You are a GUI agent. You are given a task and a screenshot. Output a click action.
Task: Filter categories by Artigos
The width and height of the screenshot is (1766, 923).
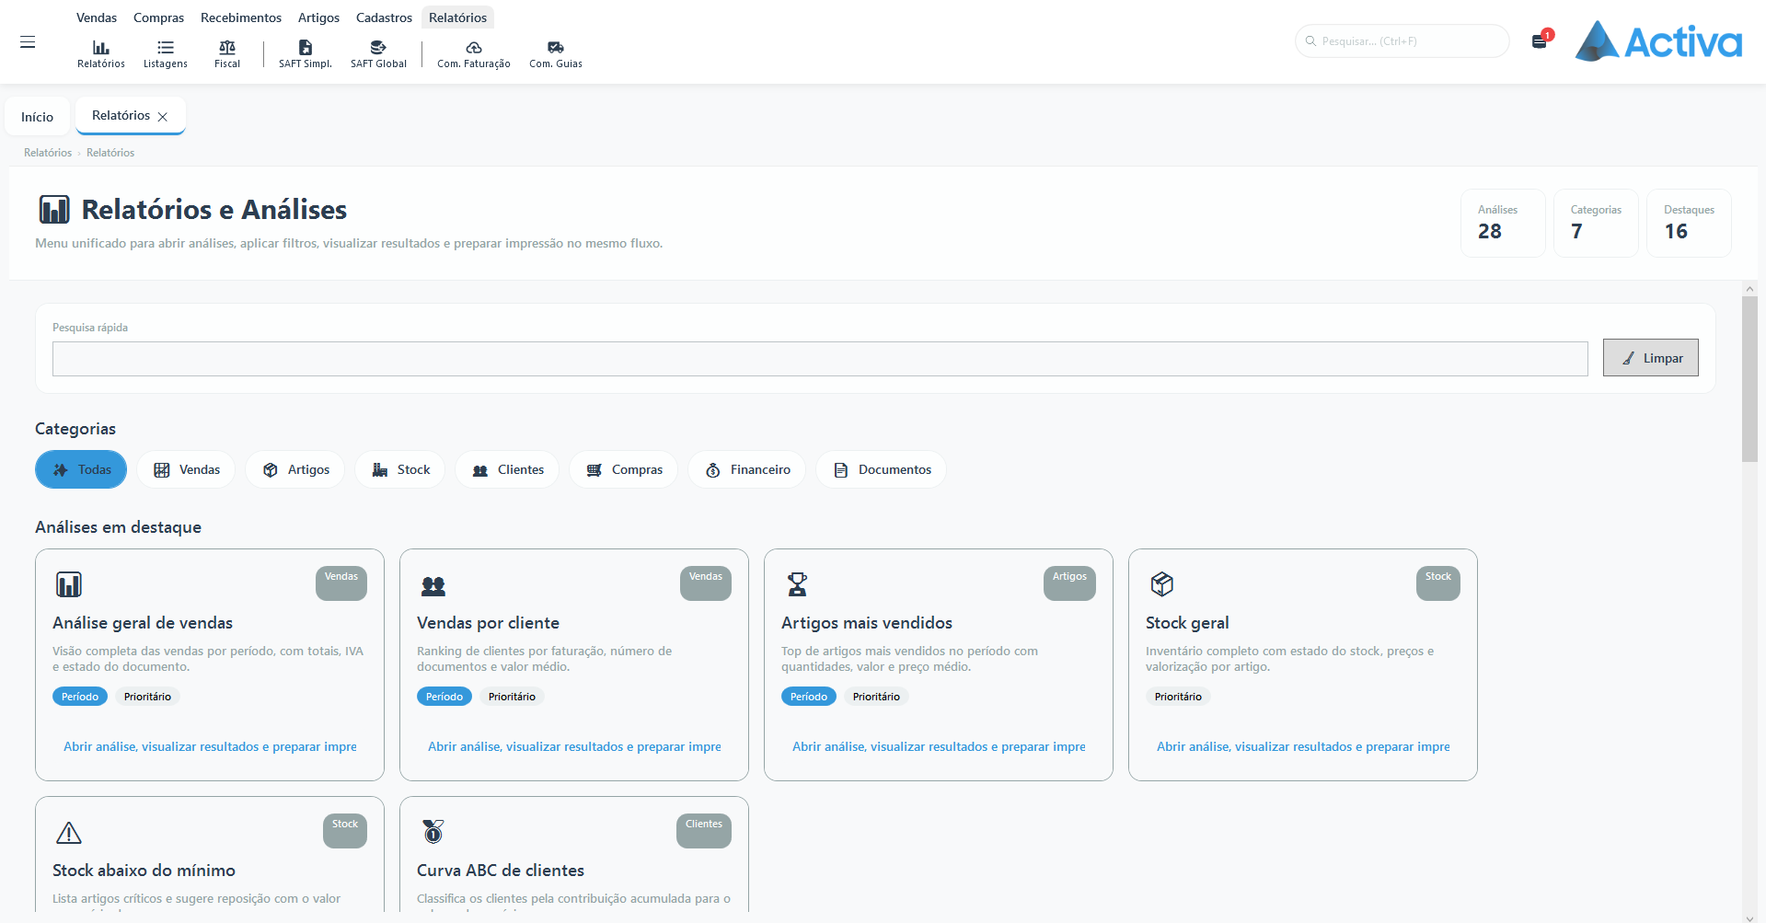tap(294, 469)
